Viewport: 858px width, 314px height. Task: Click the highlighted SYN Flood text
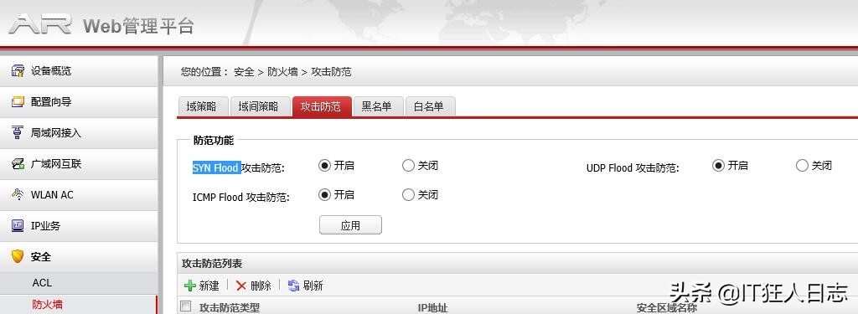pos(216,168)
